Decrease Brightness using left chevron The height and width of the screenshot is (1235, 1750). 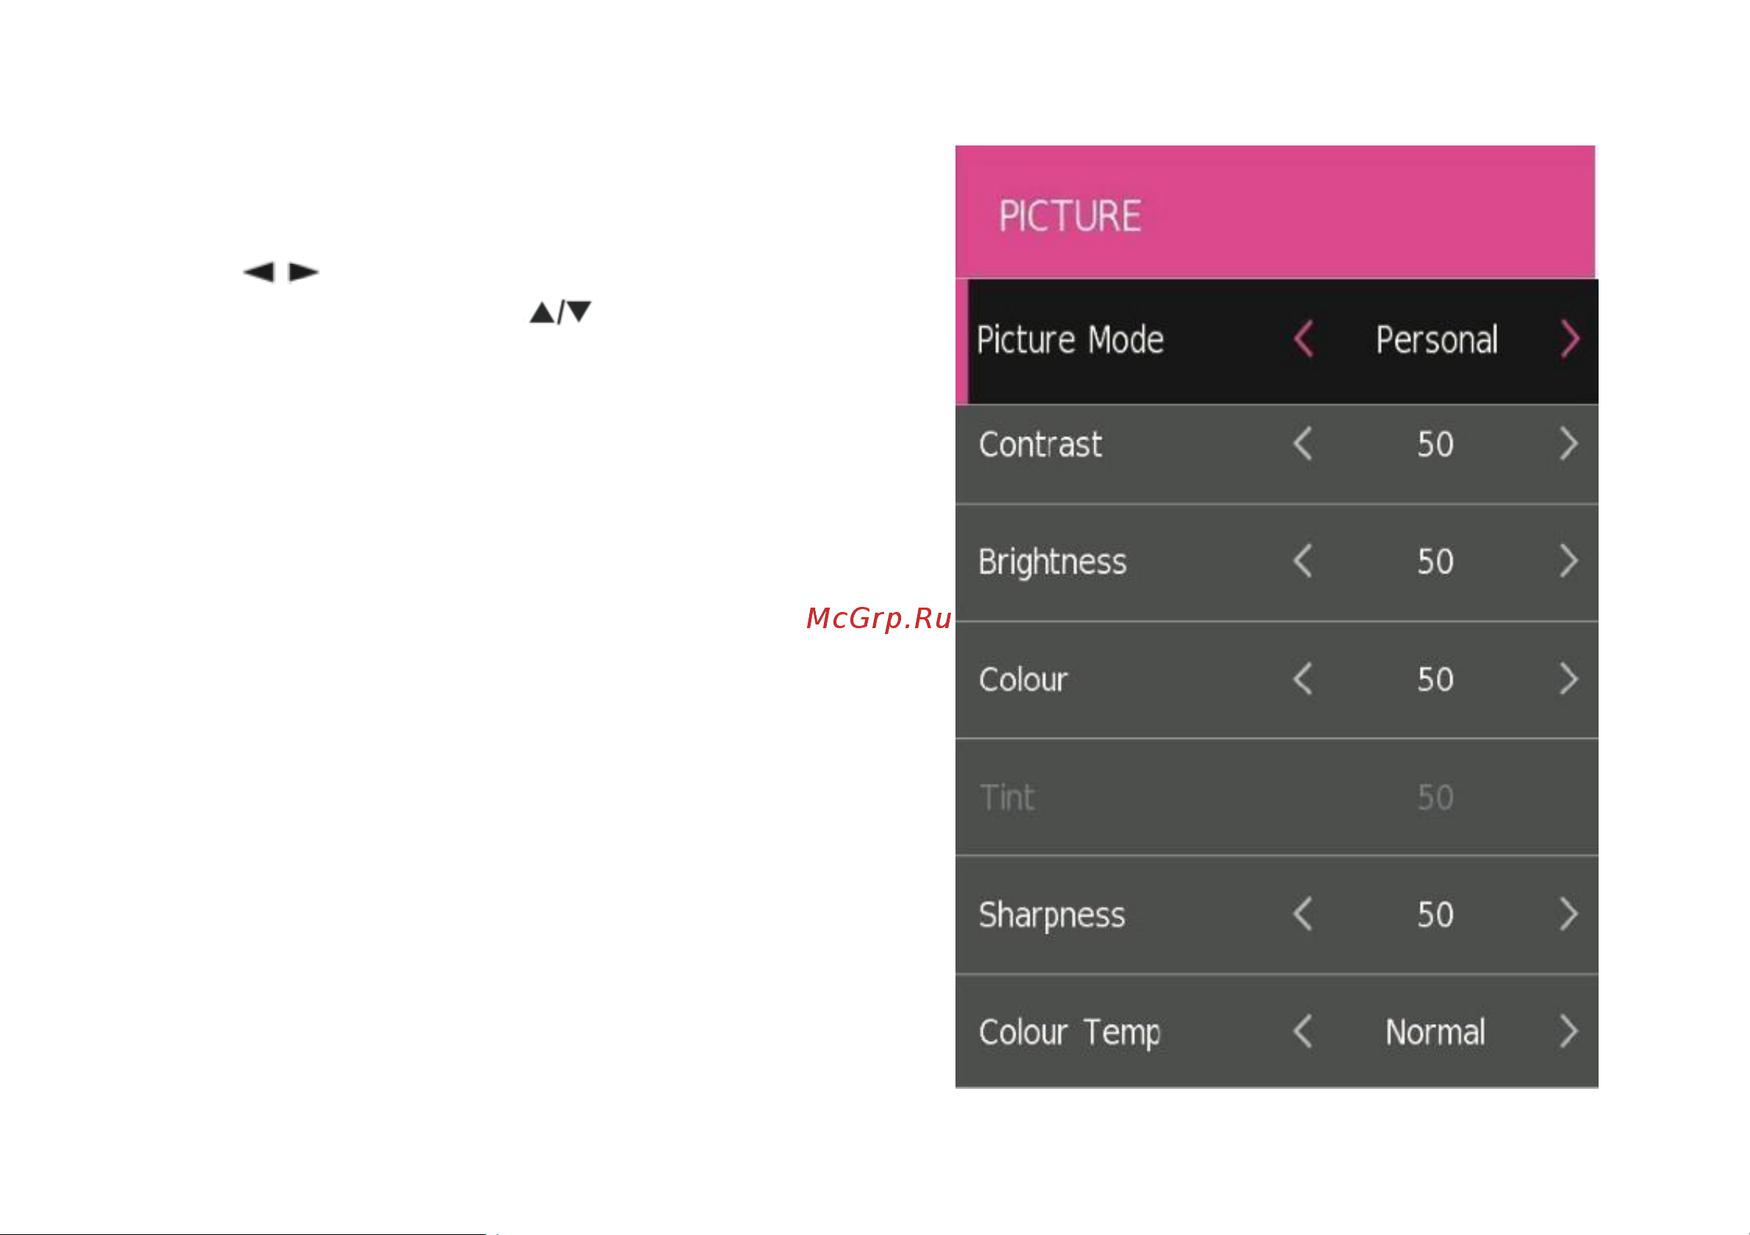tap(1303, 561)
